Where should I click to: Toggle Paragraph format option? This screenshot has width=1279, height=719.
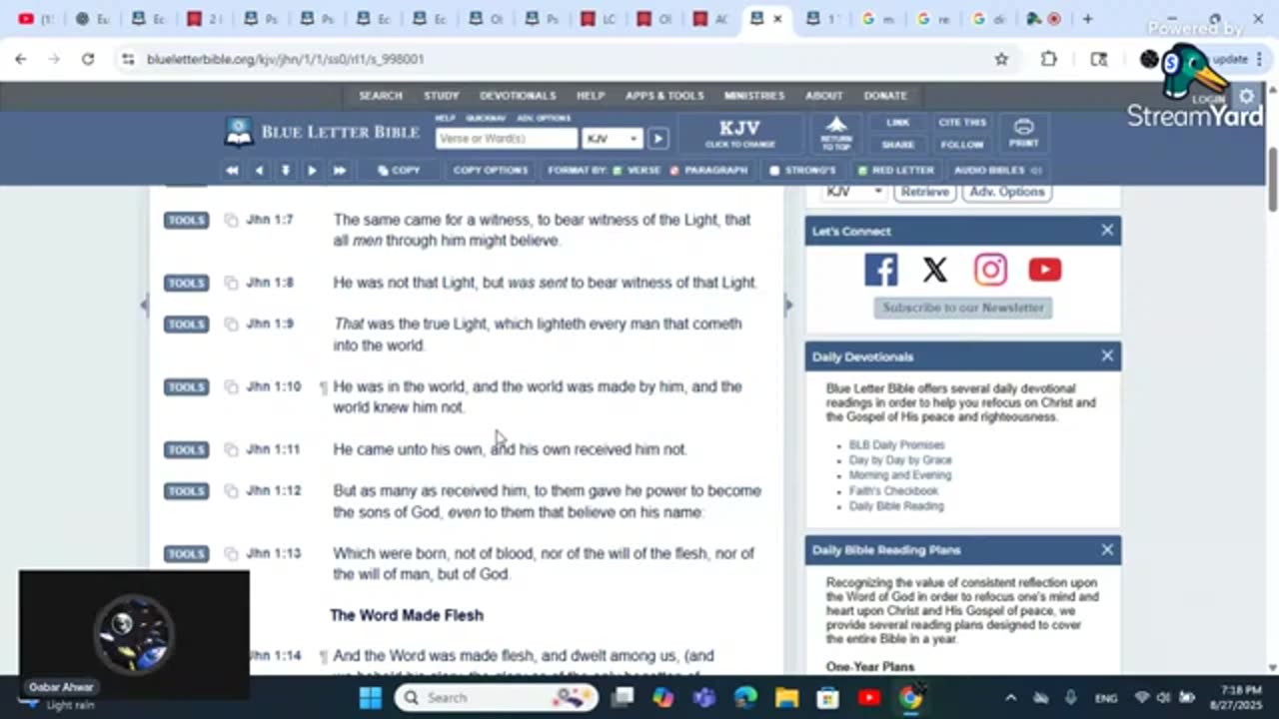tap(708, 171)
